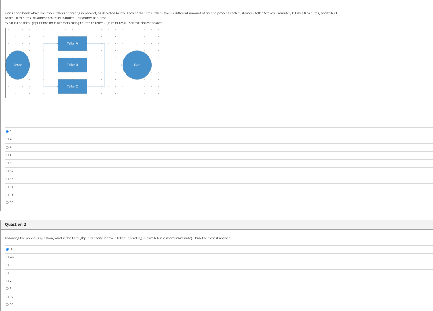This screenshot has width=433, height=311.
Task: Click the Teller A box in diagram
Action: coord(72,43)
